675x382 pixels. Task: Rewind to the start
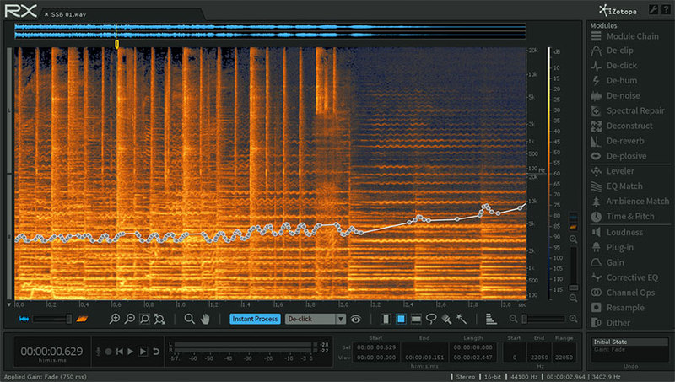[120, 352]
